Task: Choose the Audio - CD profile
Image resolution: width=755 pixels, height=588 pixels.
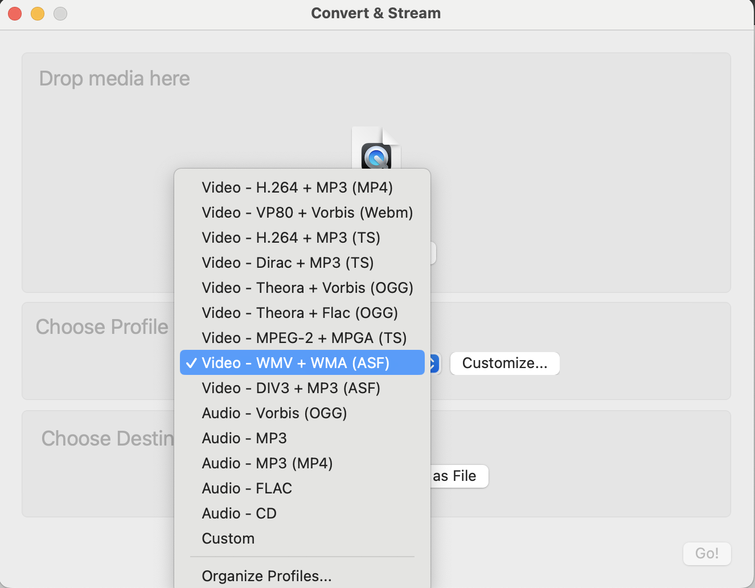Action: click(239, 513)
